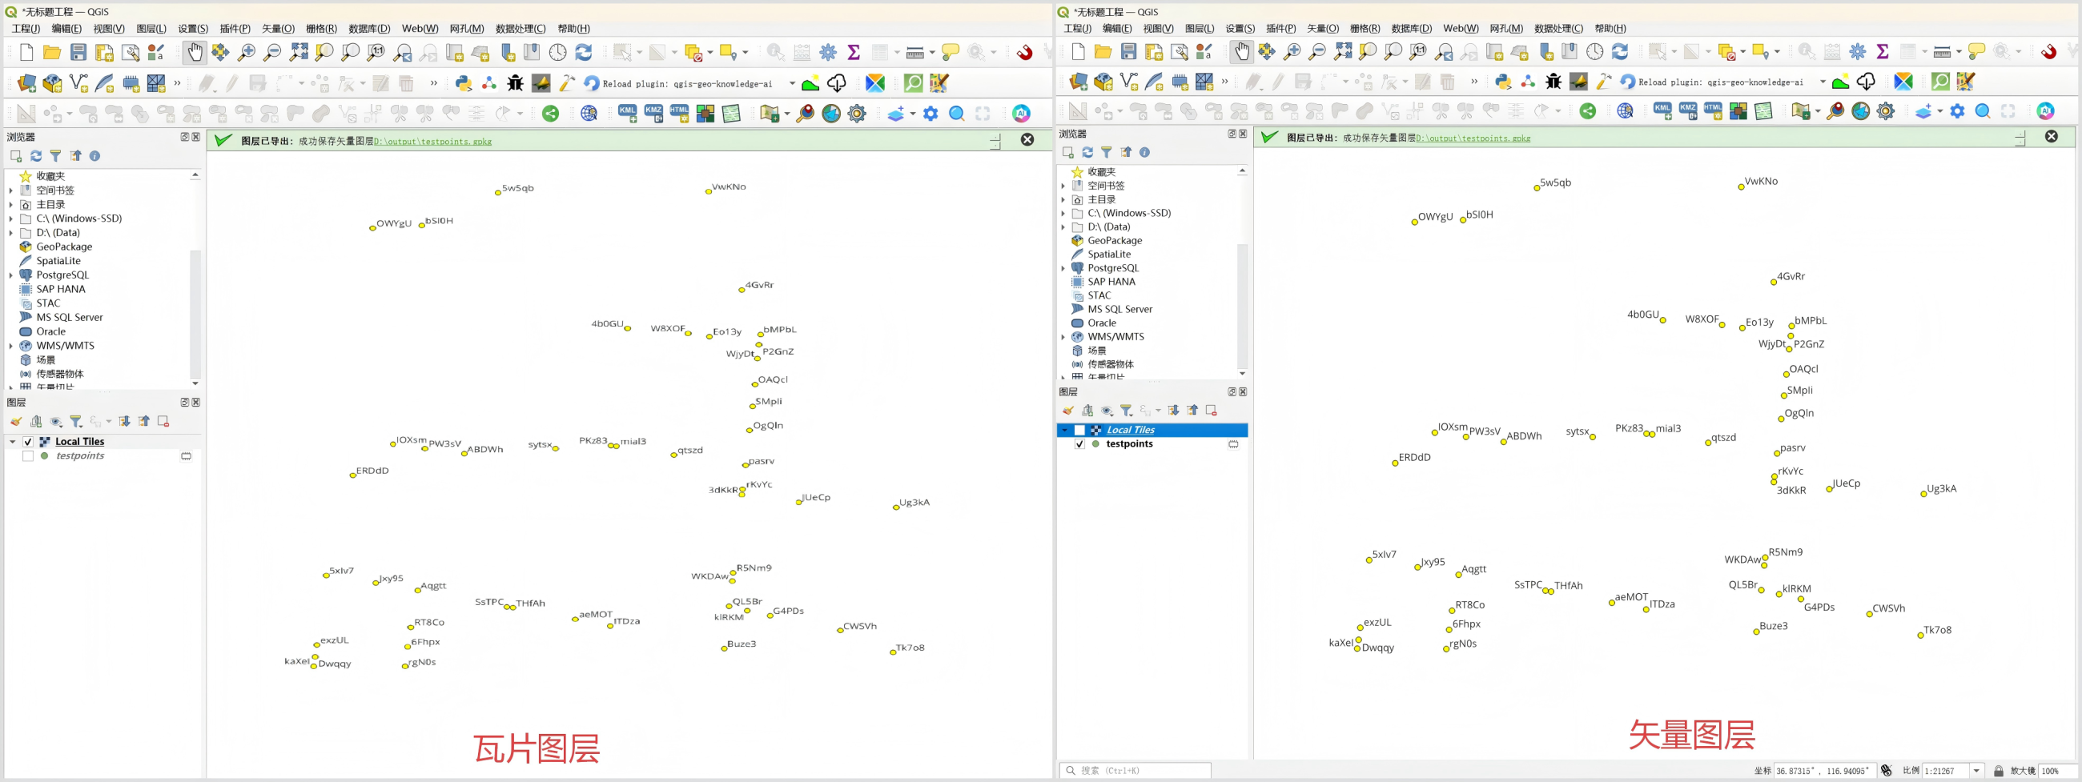
Task: Toggle mouse coordinate display icon in right status bar
Action: click(1887, 771)
